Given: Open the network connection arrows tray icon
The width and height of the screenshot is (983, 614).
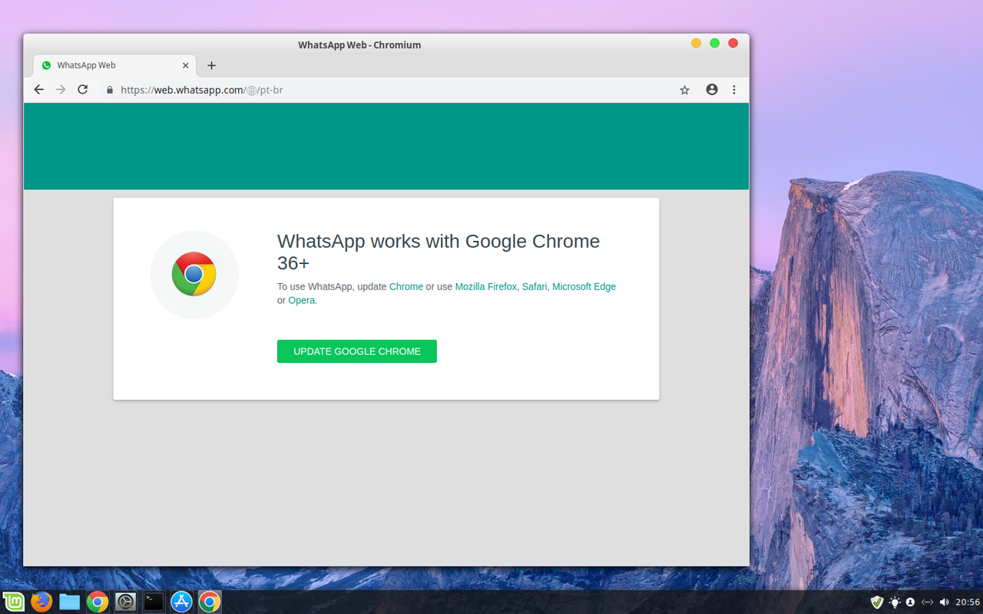Looking at the screenshot, I should point(927,602).
